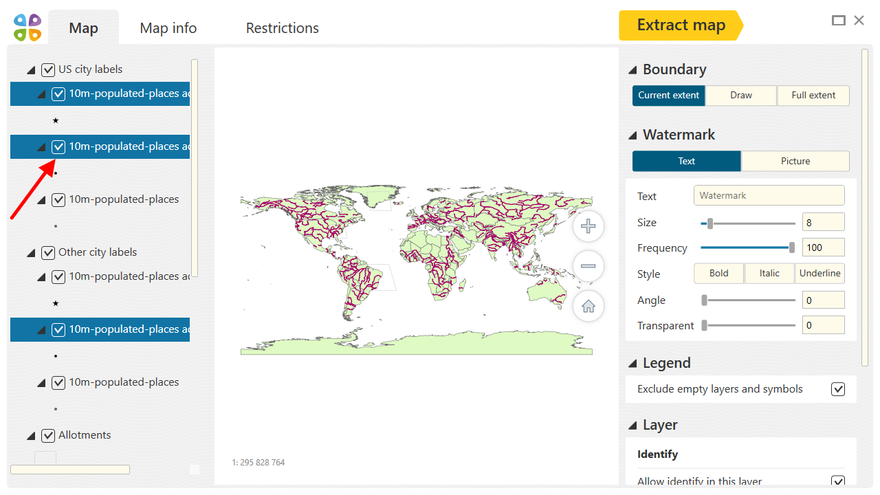Toggle Allow identify in this layer checkbox
Image resolution: width=880 pixels, height=495 pixels.
[x=838, y=482]
